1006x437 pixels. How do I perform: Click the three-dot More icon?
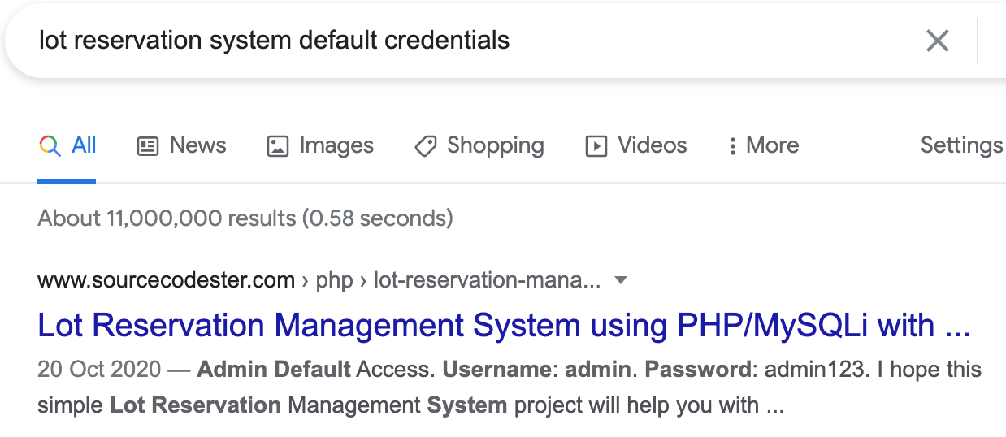pos(732,146)
